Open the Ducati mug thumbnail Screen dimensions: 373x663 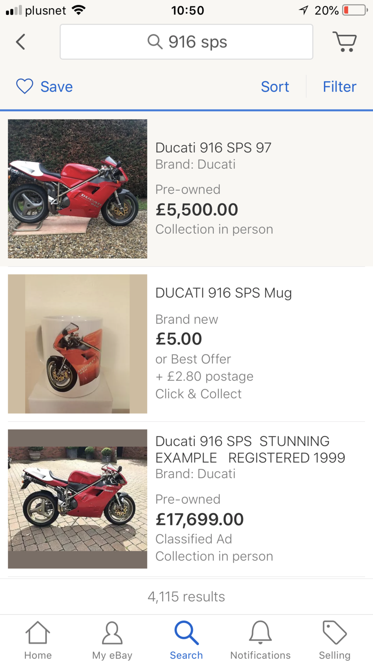point(78,344)
